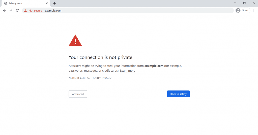Click the red warning triangle in address bar
The image size is (258, 135).
25,11
